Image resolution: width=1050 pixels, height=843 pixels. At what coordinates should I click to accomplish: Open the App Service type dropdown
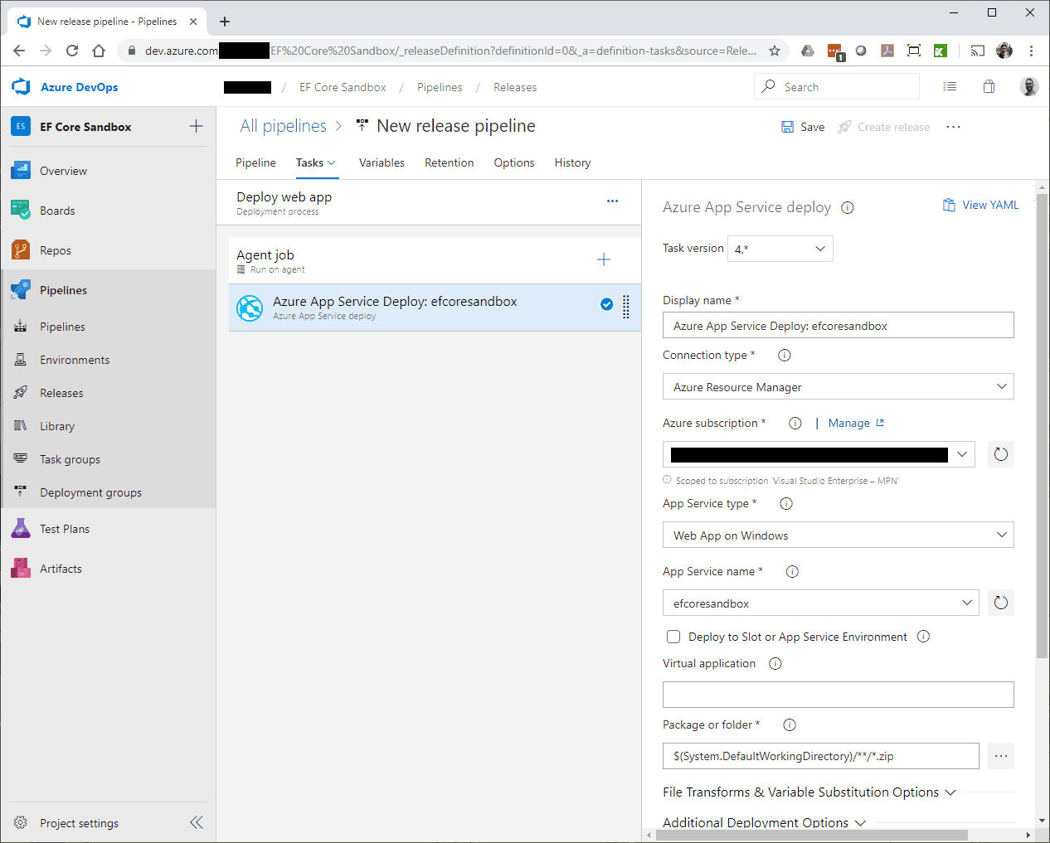tap(838, 535)
